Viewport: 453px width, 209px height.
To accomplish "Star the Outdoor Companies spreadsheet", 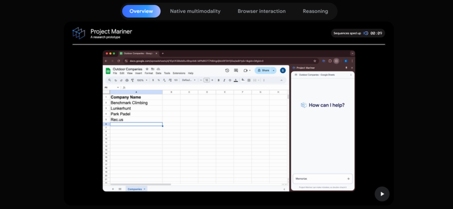I will point(147,69).
